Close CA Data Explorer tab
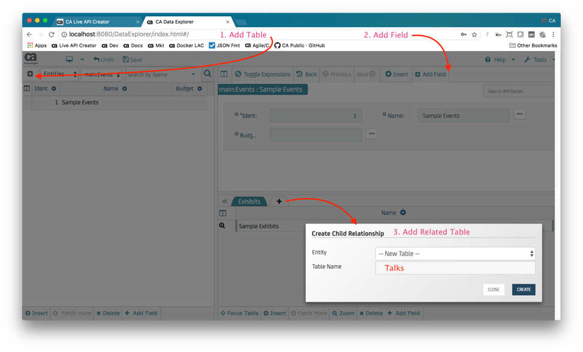583x352 pixels. pos(227,22)
